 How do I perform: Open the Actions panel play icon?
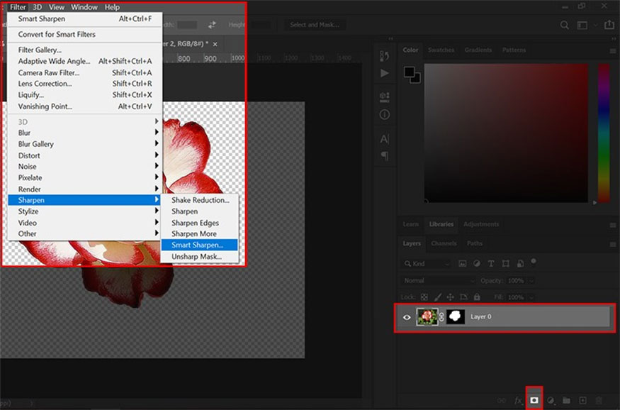coord(384,73)
